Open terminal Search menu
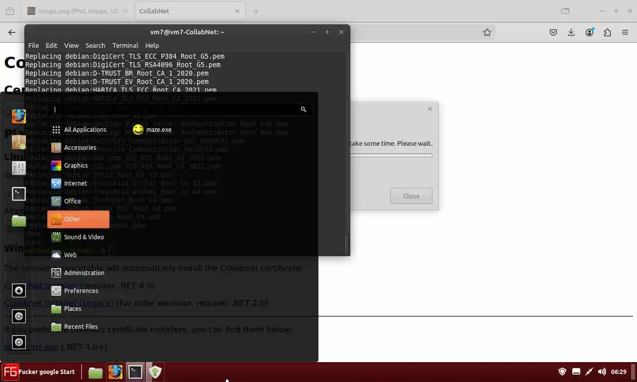The height and width of the screenshot is (382, 637). pos(95,45)
